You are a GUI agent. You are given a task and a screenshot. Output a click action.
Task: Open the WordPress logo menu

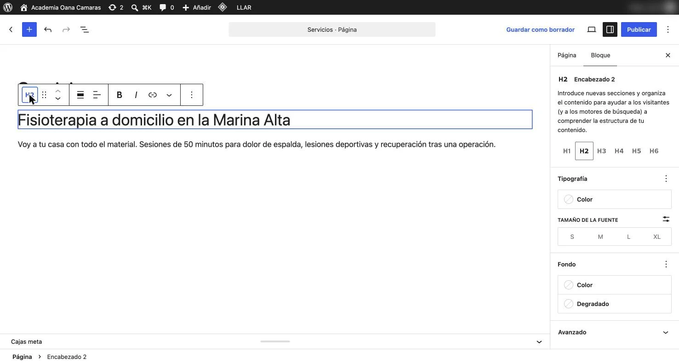point(8,7)
